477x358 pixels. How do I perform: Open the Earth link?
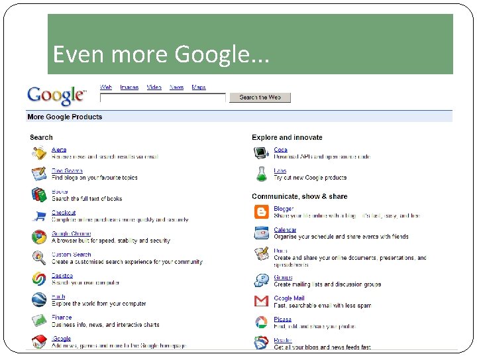pos(58,296)
